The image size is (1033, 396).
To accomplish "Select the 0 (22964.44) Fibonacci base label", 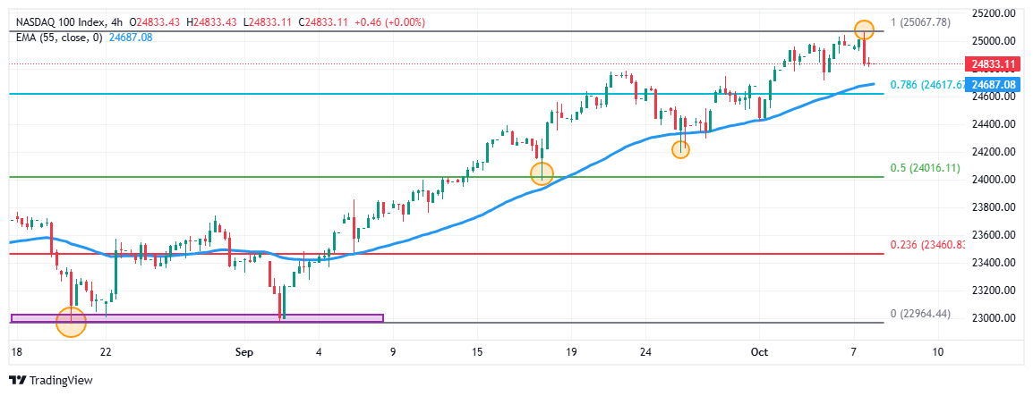I will 922,313.
